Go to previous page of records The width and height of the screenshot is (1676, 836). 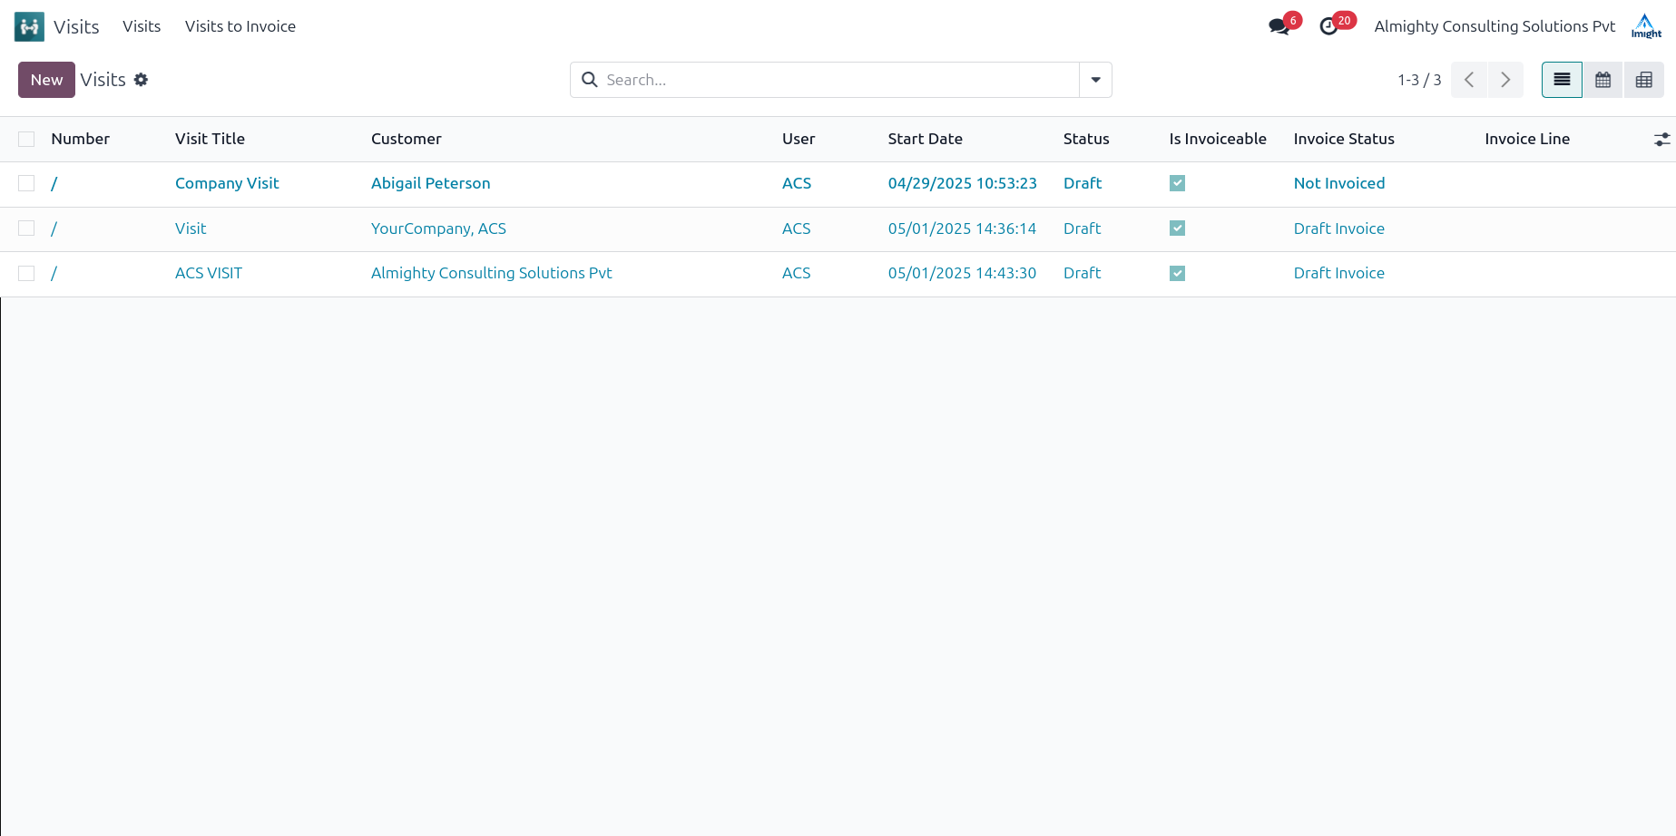[x=1469, y=80]
